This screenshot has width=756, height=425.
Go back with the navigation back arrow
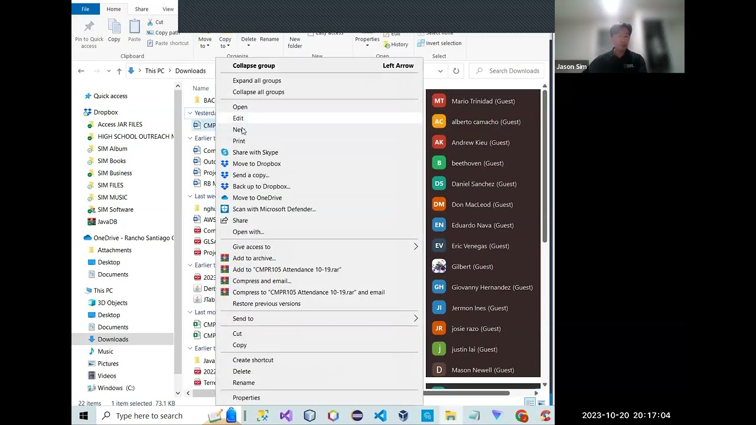pyautogui.click(x=81, y=71)
